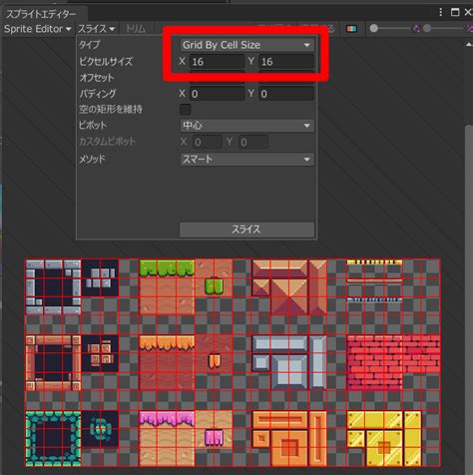The height and width of the screenshot is (475, 473).
Task: Select the small pink bush sprite
Action: 214,437
